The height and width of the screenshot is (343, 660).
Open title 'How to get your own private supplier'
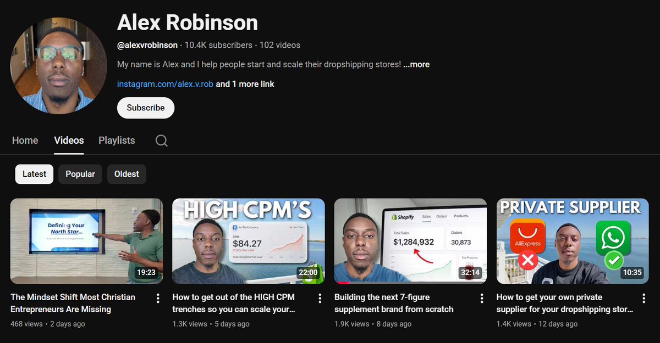click(x=564, y=303)
